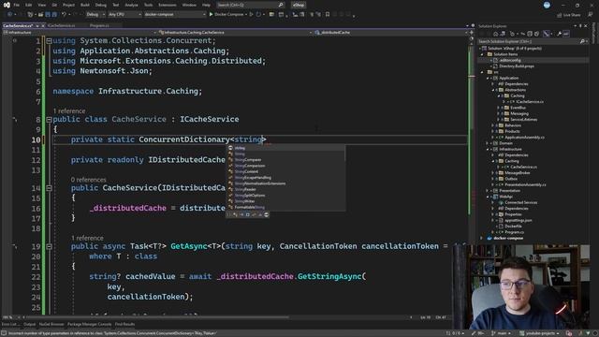Expand the MessageBroker folder
Viewport: 599px width, 337px height.
coord(493,172)
